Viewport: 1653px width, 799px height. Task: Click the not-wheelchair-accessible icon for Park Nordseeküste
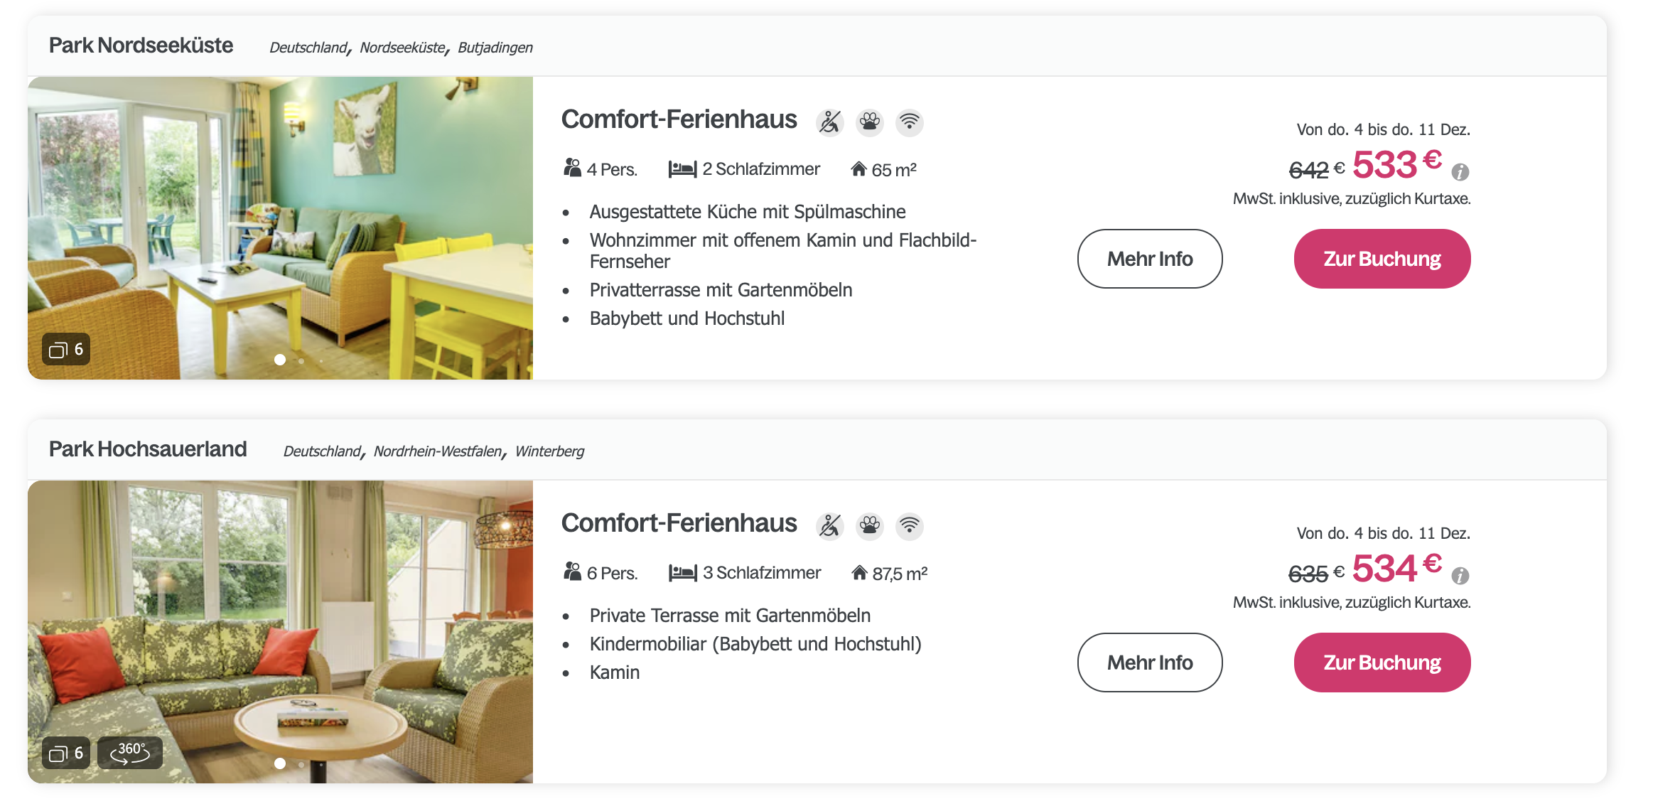829,122
